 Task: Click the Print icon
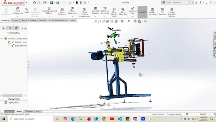click(58, 3)
